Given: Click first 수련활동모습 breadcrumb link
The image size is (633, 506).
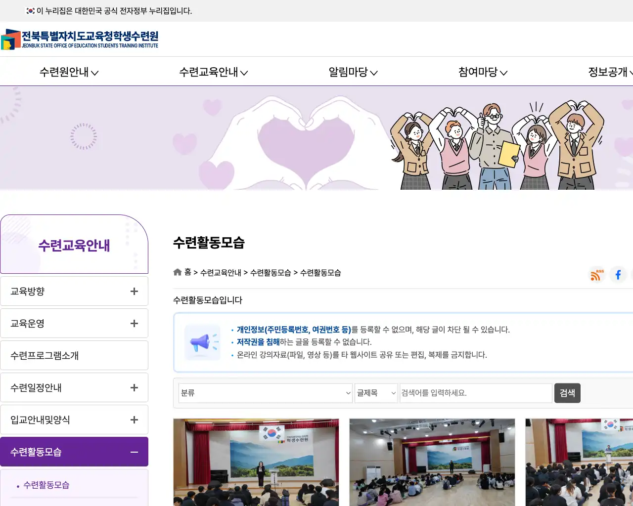Looking at the screenshot, I should pyautogui.click(x=271, y=273).
